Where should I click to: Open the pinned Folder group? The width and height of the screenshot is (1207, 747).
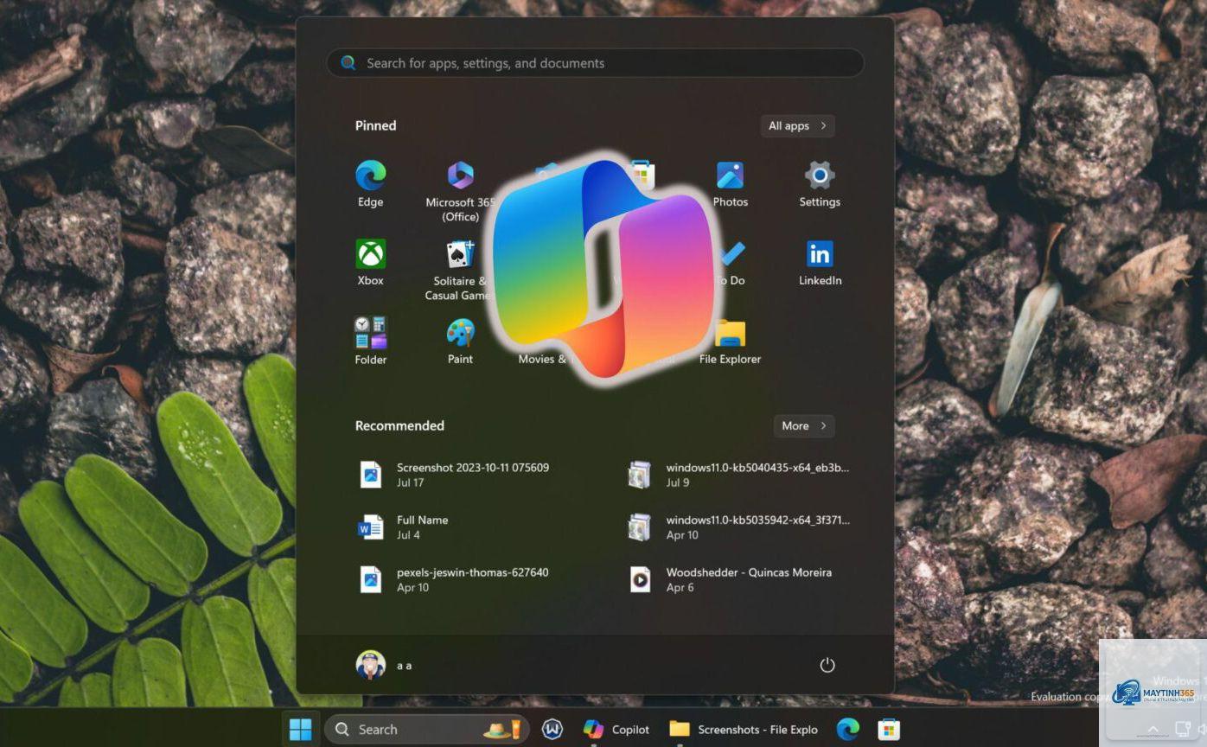(370, 341)
